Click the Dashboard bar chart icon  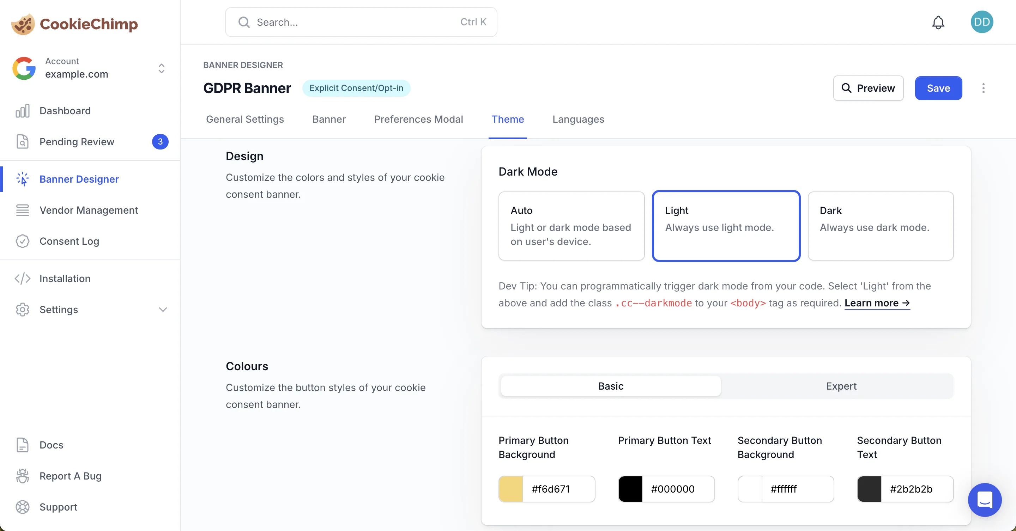pos(23,111)
